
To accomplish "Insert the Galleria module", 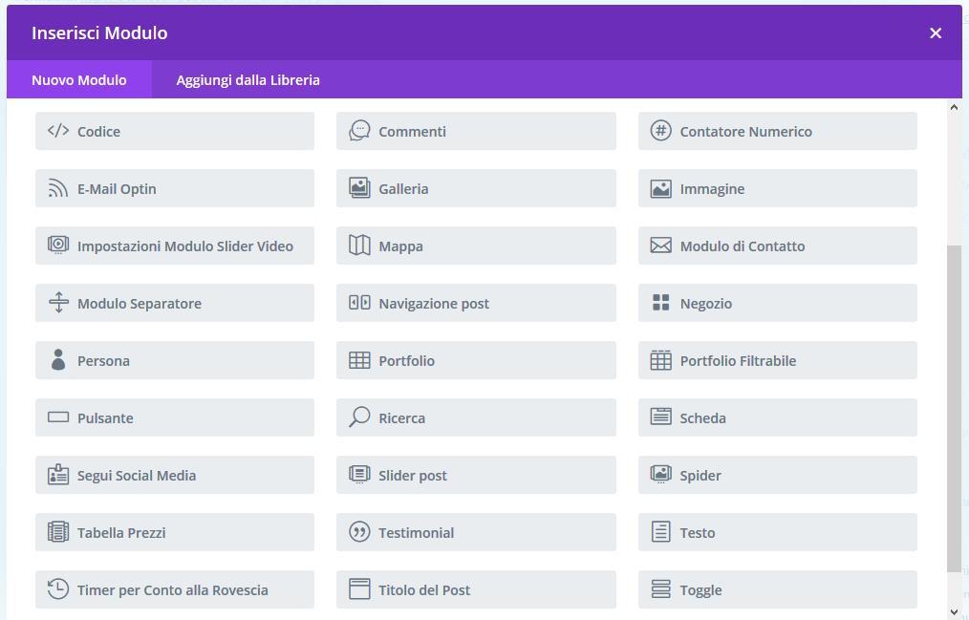I will pos(476,188).
